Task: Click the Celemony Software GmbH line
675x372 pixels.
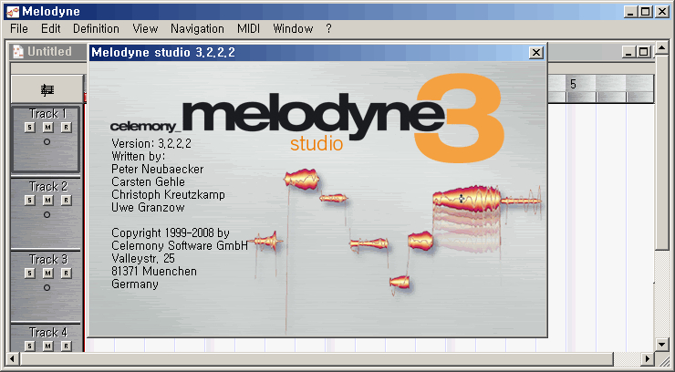Action: [x=180, y=245]
